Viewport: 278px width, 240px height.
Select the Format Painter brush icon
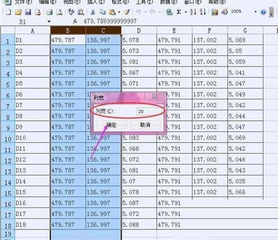(127, 12)
